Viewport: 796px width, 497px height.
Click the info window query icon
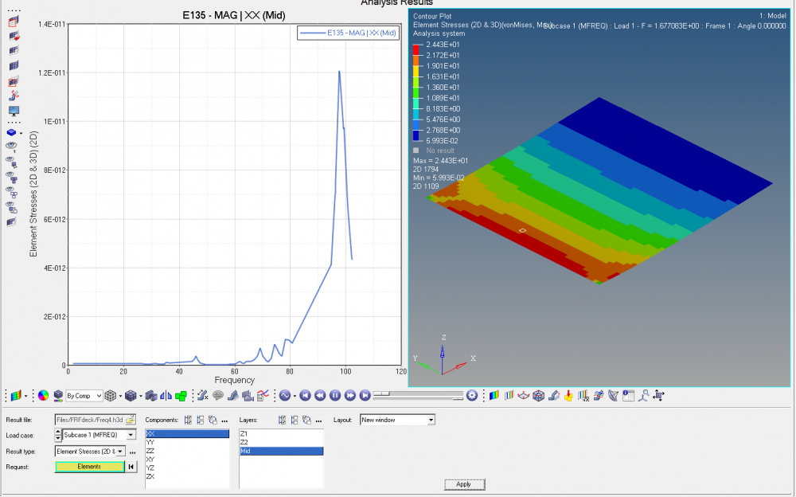pos(629,395)
